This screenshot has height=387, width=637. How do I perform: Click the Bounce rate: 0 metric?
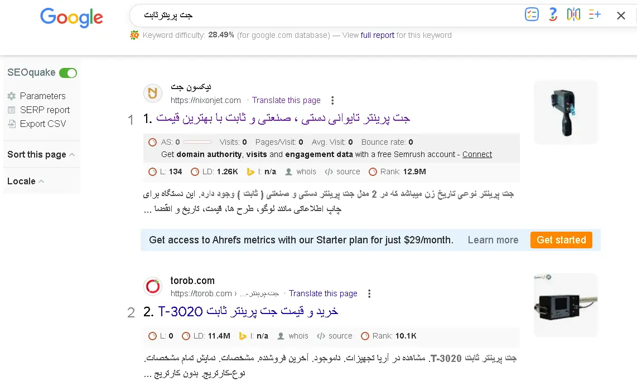(387, 143)
